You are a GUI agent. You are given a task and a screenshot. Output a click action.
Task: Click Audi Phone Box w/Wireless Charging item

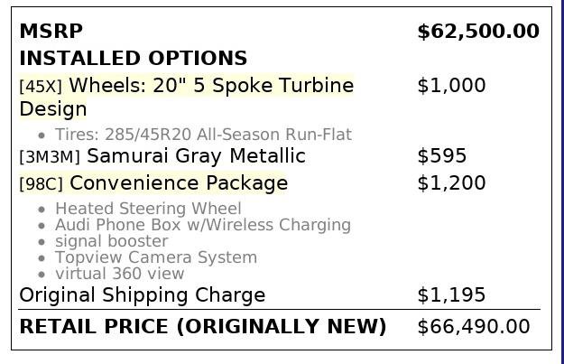(x=202, y=225)
